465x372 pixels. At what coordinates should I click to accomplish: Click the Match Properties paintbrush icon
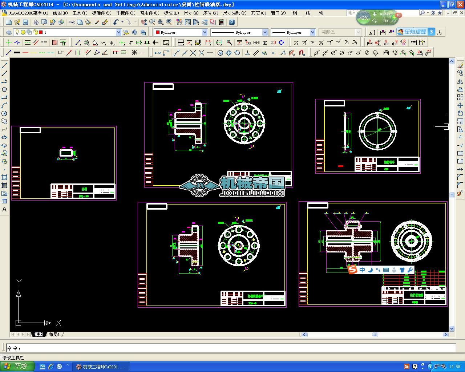tap(97, 22)
